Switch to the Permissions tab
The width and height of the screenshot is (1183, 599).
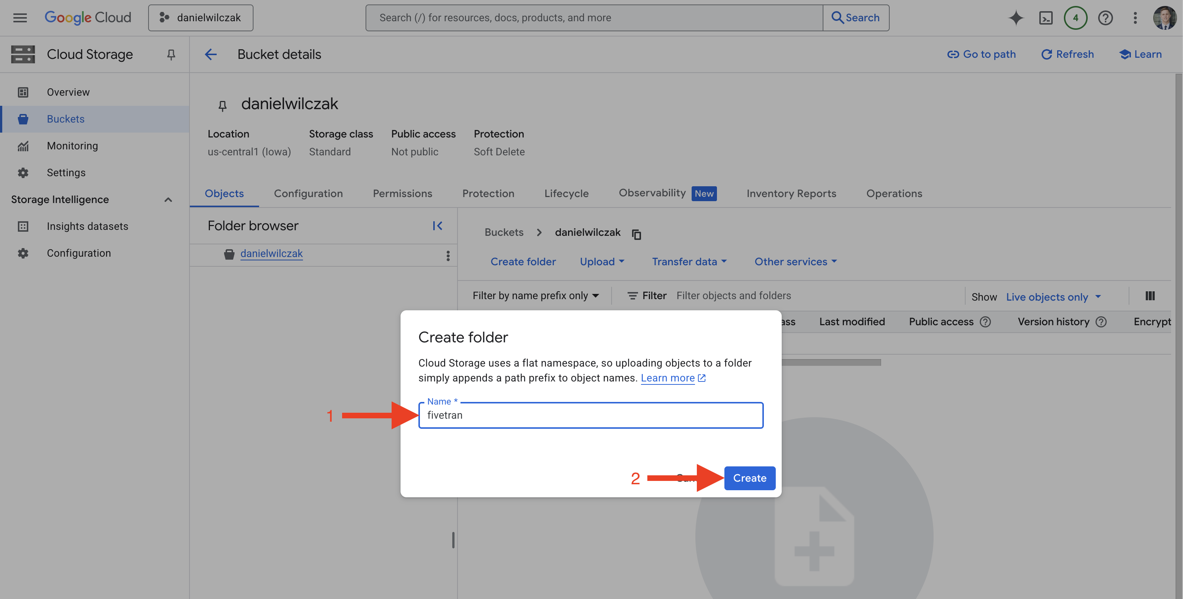[x=402, y=194]
